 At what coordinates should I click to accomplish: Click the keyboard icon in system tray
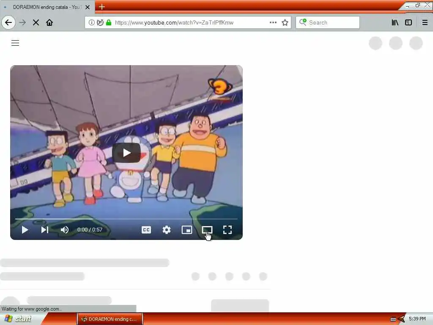pos(393,319)
